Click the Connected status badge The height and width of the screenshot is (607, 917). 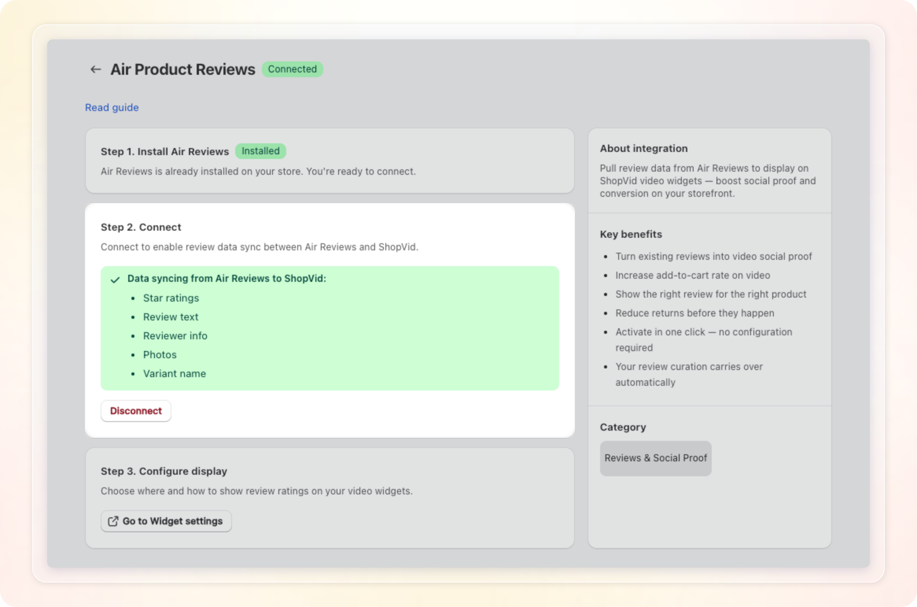(292, 69)
